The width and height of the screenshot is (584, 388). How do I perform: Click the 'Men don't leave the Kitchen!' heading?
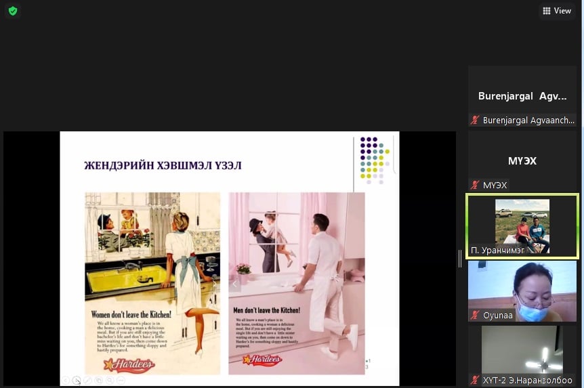pyautogui.click(x=267, y=310)
